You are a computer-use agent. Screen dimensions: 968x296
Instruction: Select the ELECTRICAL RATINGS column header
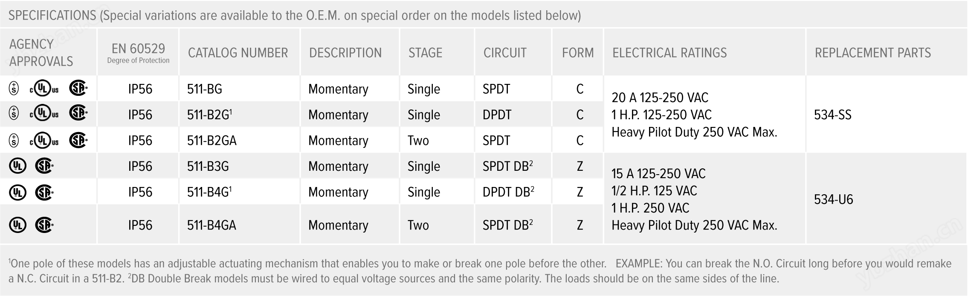coord(669,53)
